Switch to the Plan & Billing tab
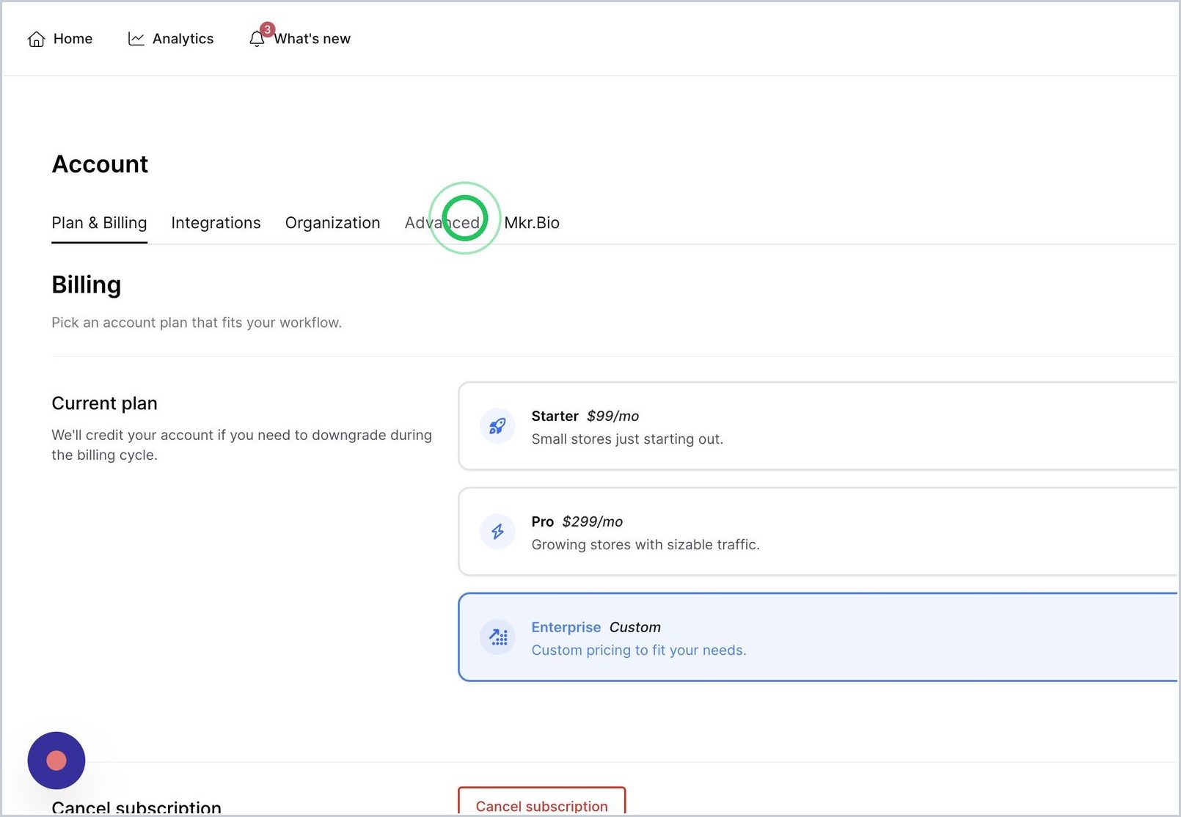The height and width of the screenshot is (817, 1181). (x=99, y=223)
